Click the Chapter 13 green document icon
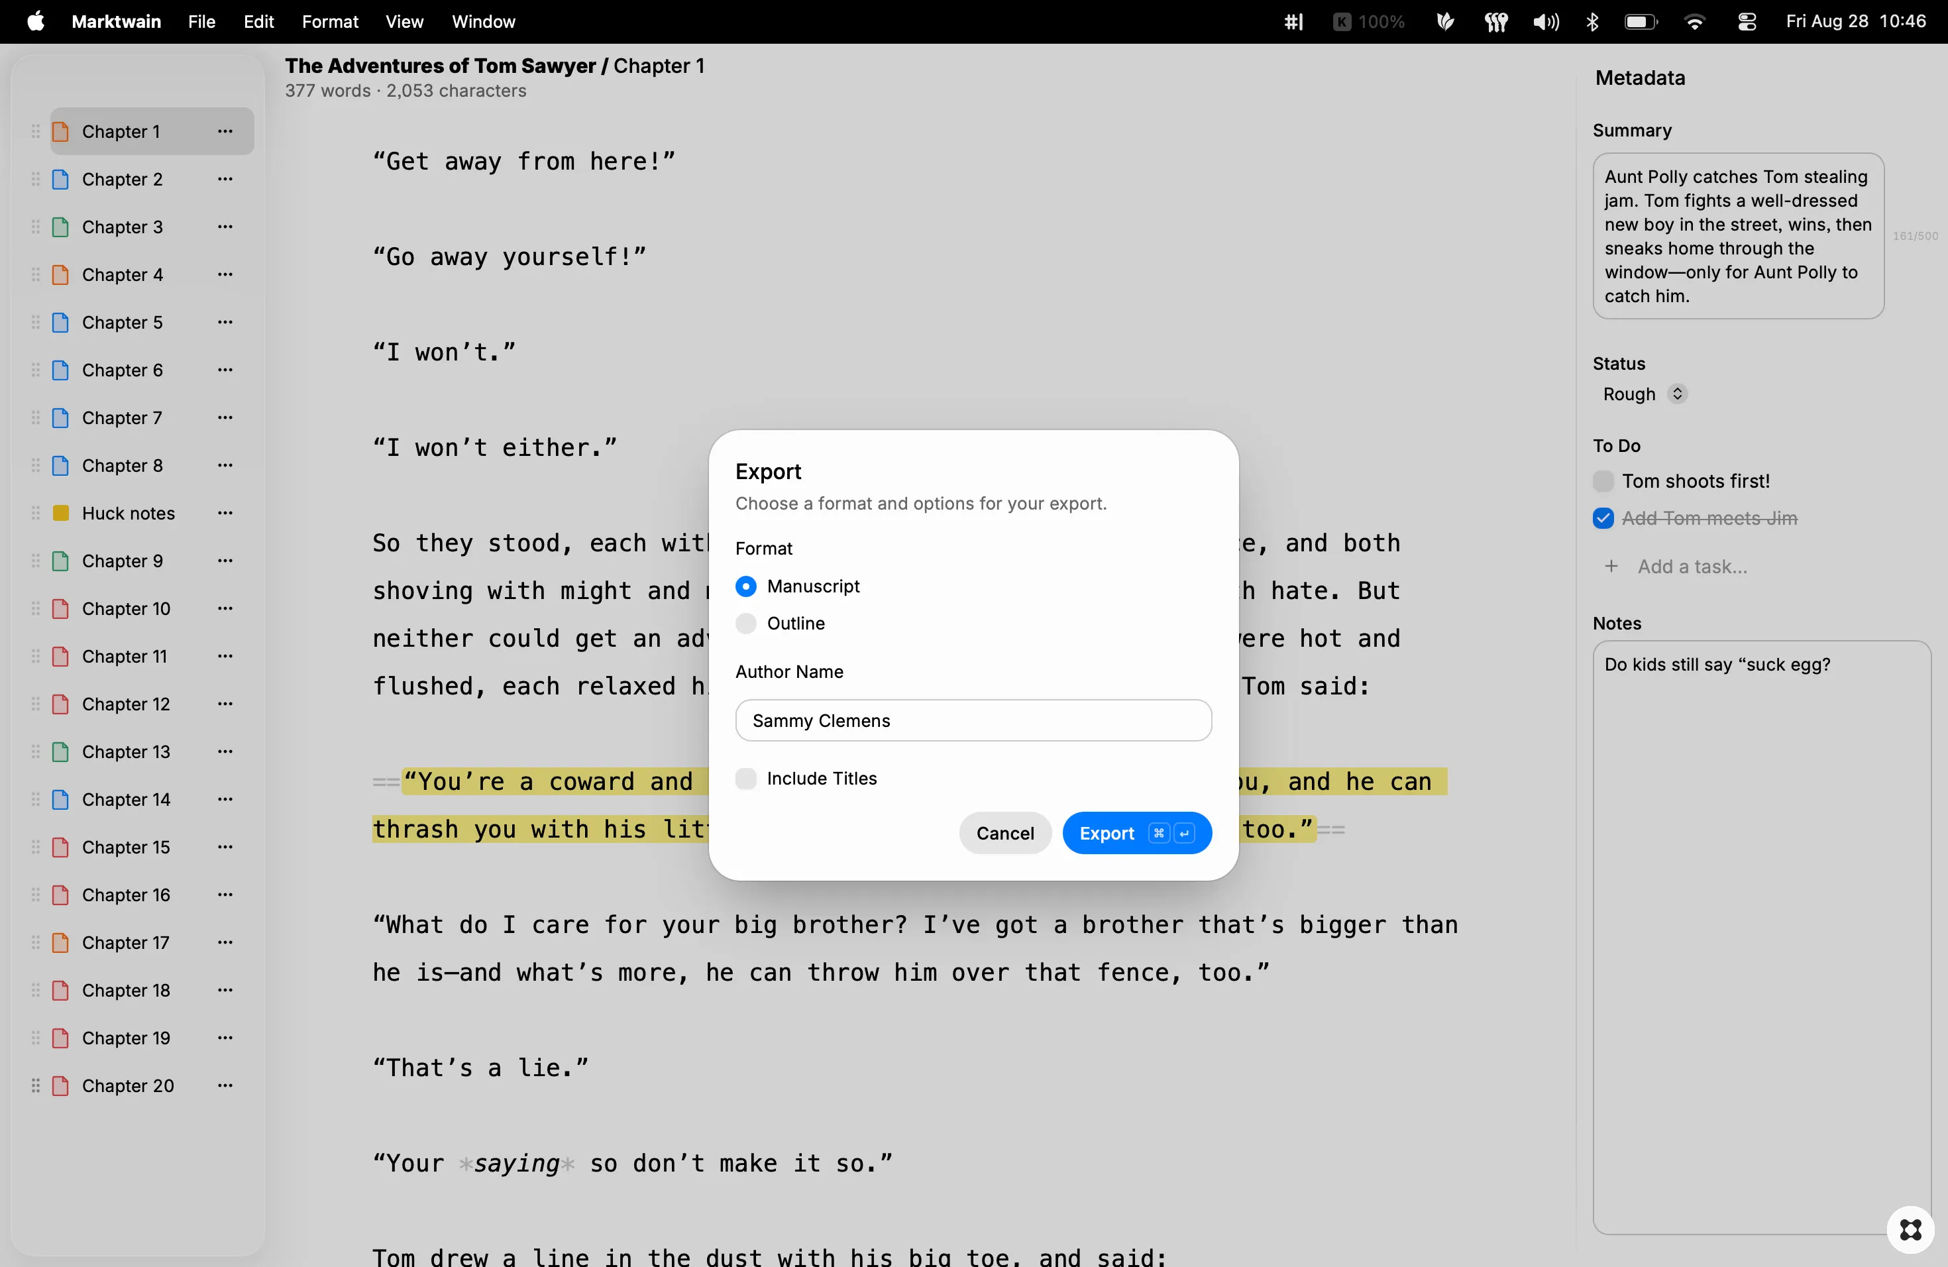Image resolution: width=1948 pixels, height=1267 pixels. click(x=60, y=751)
